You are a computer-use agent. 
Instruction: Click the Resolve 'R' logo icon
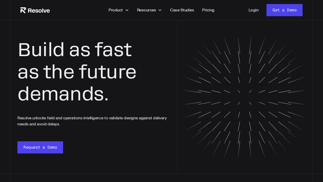coord(23,10)
